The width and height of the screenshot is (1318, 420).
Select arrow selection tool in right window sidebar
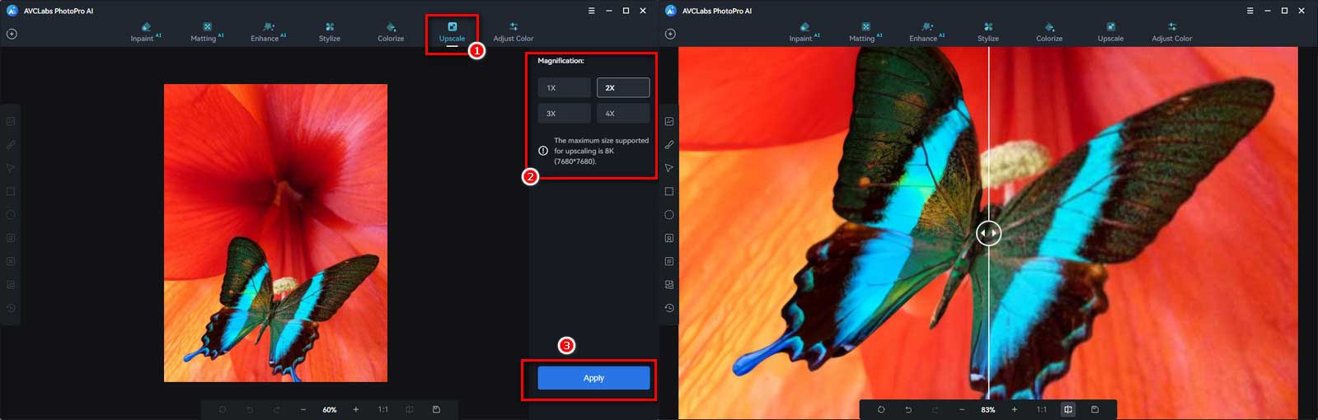coord(669,168)
